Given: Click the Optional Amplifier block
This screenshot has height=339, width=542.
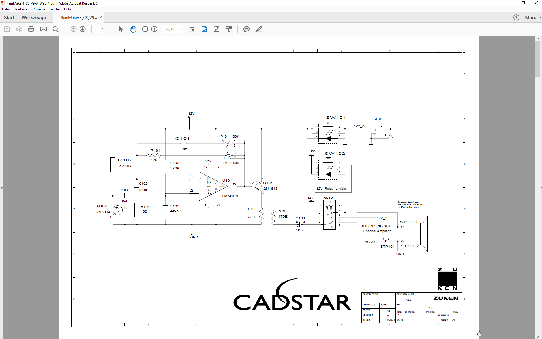Looking at the screenshot, I should pos(376,228).
